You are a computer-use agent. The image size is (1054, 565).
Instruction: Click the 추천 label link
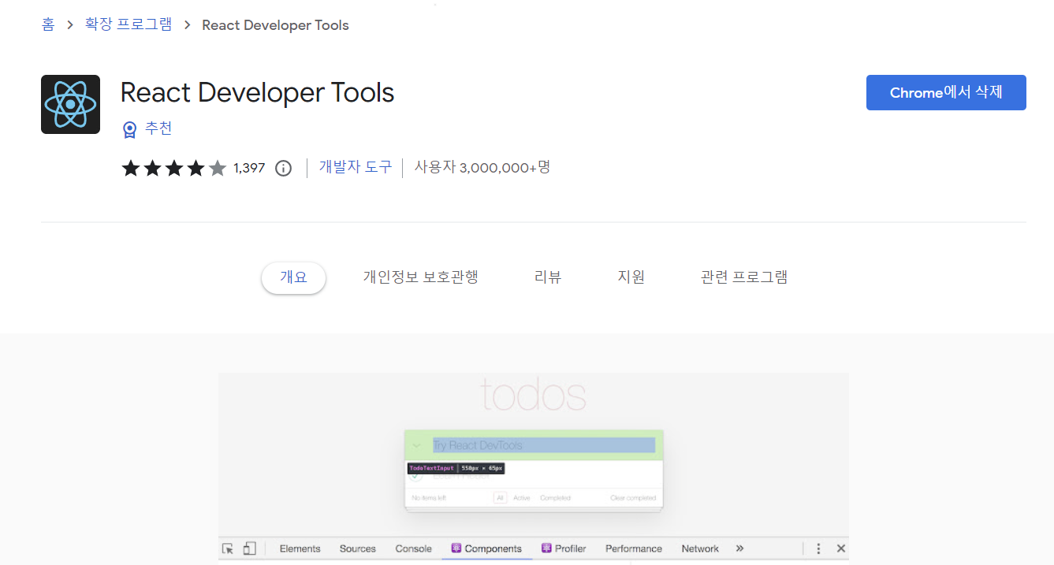158,128
